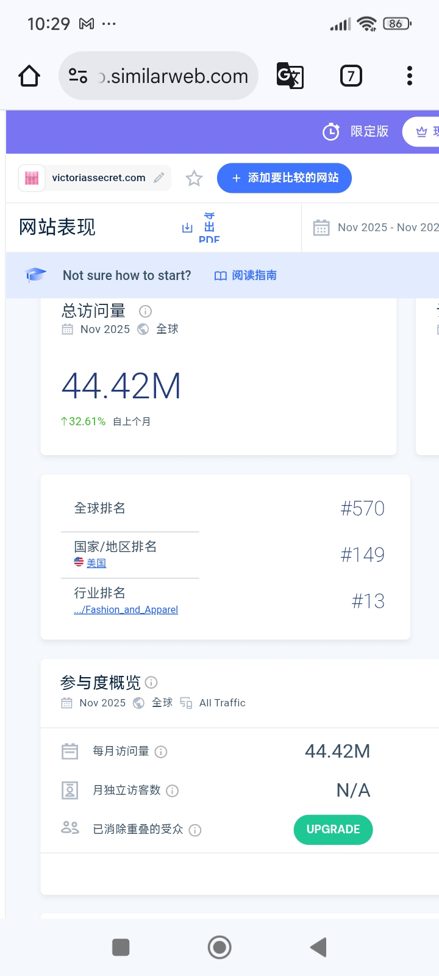Tap the 44.42M total visits figure
439x976 pixels.
click(121, 386)
